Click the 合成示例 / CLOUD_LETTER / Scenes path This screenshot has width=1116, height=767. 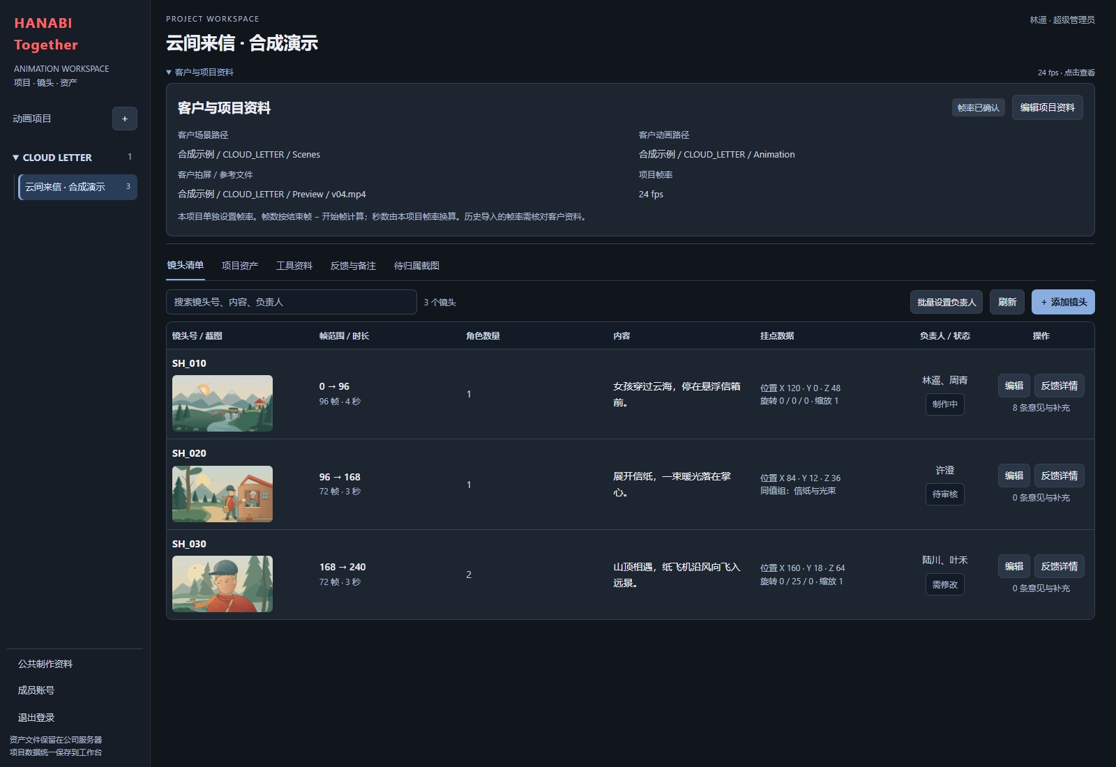tap(249, 155)
